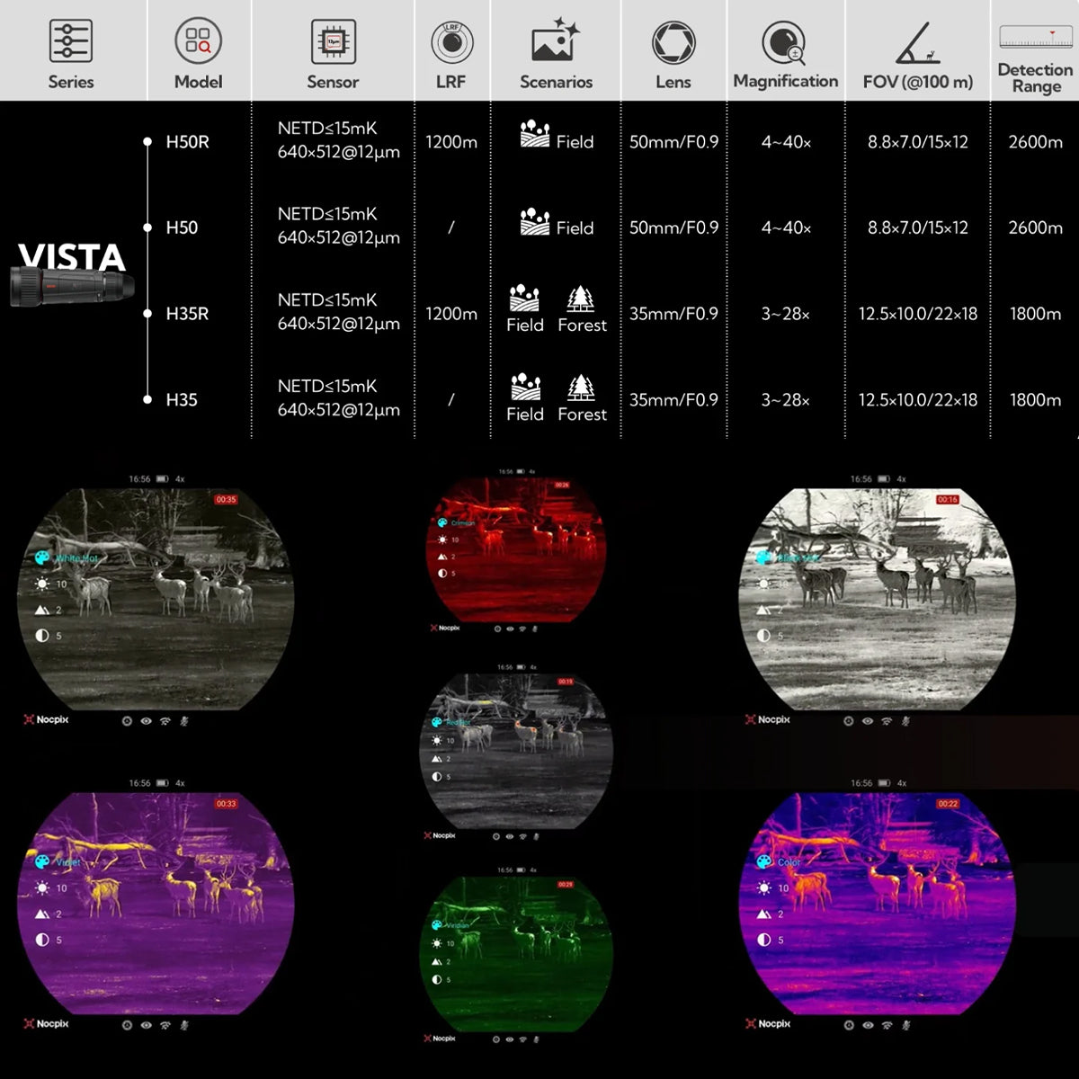Click the red 00:35 recording timer
This screenshot has height=1079, width=1079.
pyautogui.click(x=225, y=499)
